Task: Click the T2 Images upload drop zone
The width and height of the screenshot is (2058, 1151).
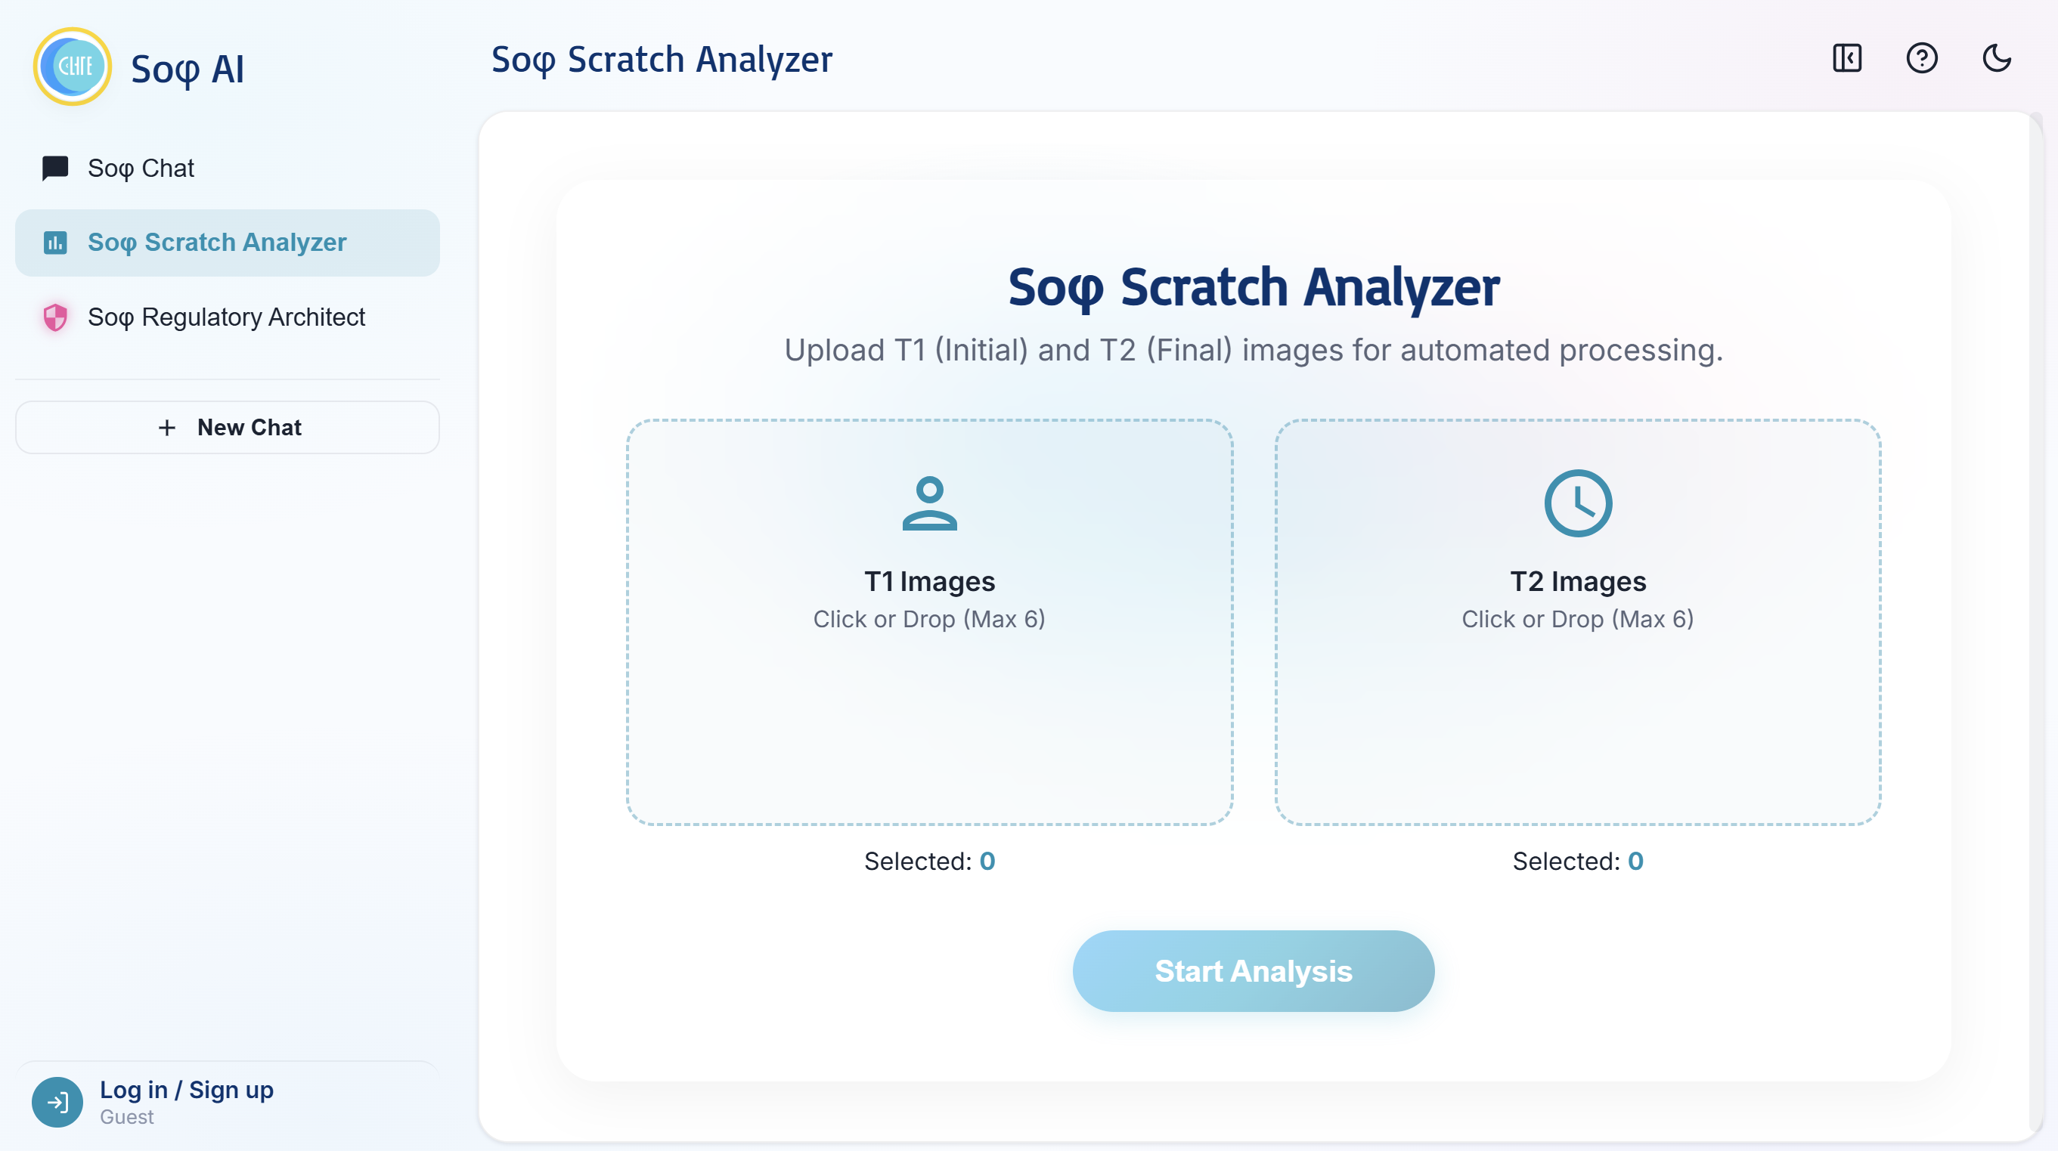Action: point(1578,622)
